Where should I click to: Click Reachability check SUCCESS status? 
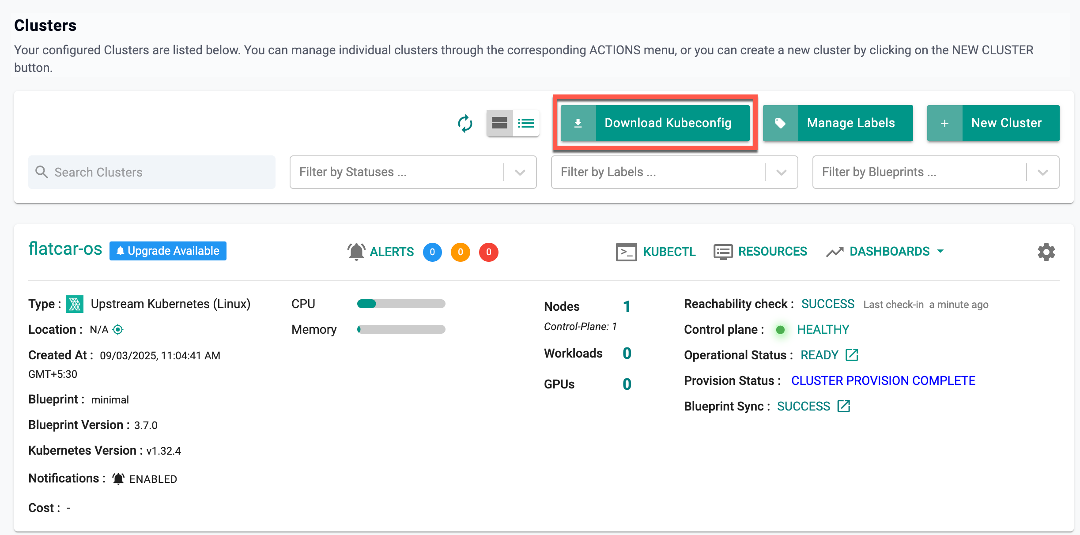click(828, 304)
